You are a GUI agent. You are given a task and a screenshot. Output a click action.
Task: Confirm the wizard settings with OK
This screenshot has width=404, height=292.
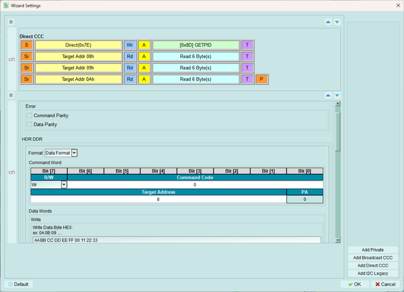click(354, 284)
